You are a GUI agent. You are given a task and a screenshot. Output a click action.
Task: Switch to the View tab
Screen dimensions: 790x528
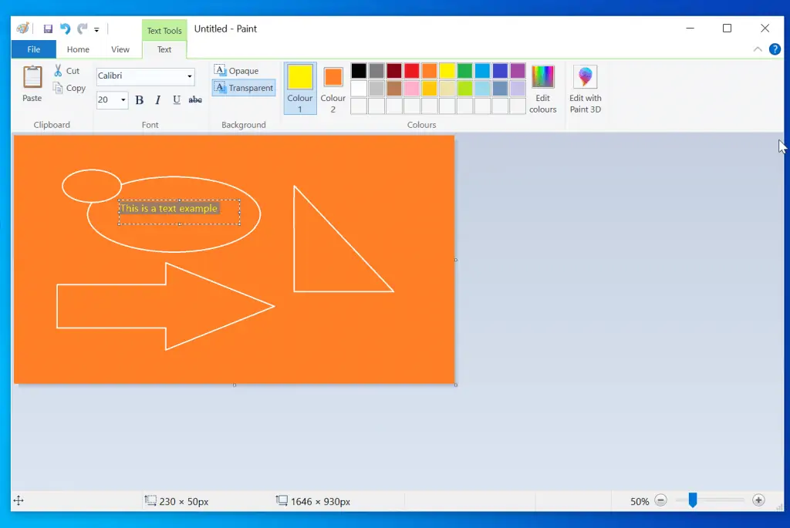[120, 49]
